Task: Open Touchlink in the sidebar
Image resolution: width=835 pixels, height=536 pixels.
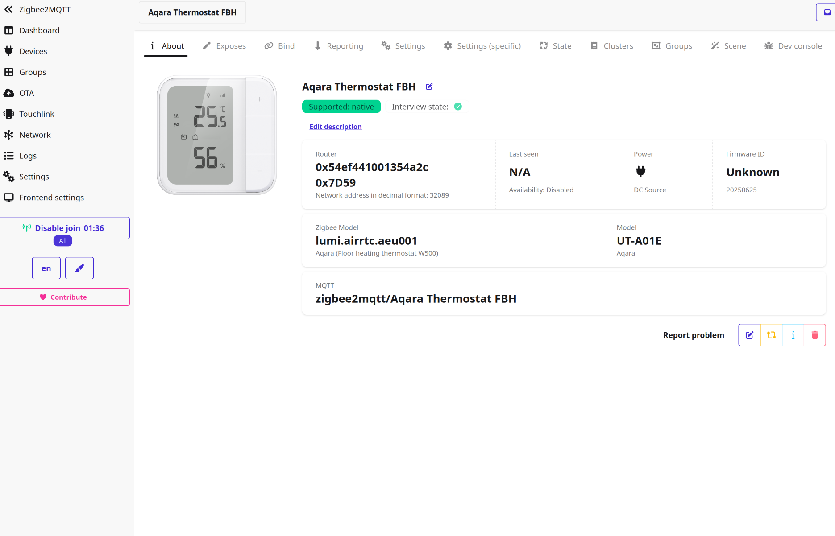Action: pyautogui.click(x=36, y=114)
